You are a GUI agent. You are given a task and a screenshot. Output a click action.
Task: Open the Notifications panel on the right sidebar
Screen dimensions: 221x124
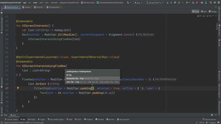click(219, 30)
